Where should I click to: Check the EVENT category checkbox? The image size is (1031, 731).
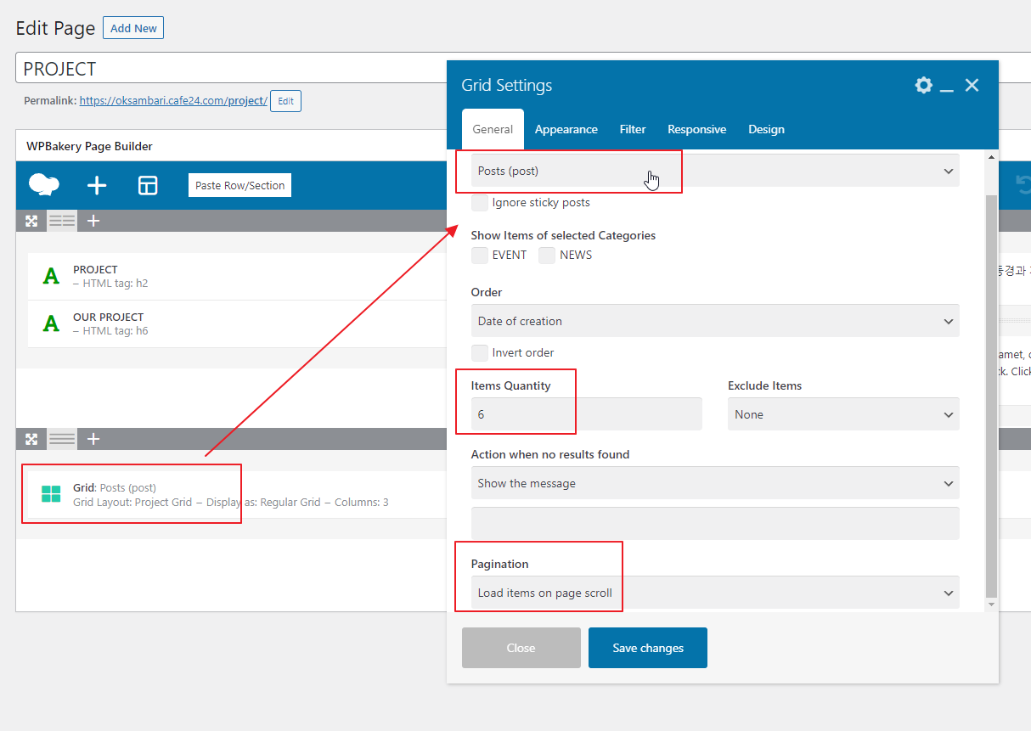(x=480, y=255)
